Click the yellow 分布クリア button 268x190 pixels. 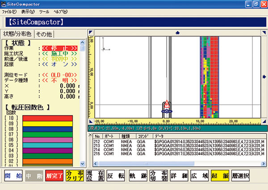pos(75,176)
